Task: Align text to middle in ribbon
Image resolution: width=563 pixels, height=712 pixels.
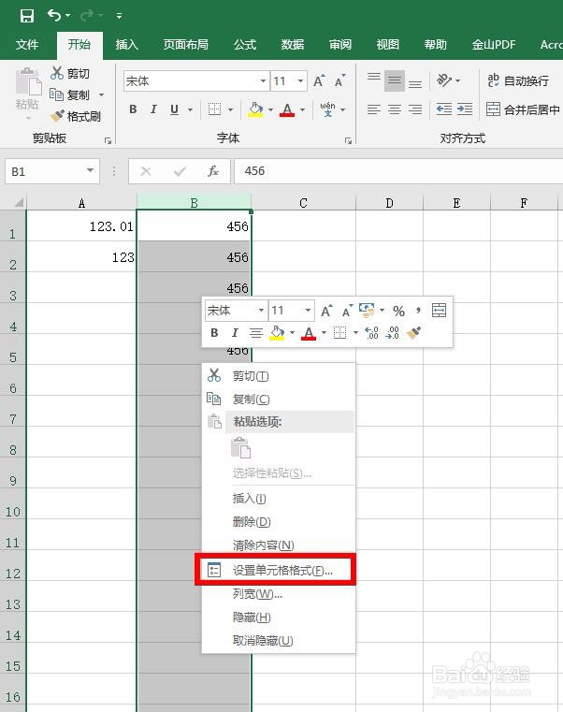Action: (x=395, y=80)
